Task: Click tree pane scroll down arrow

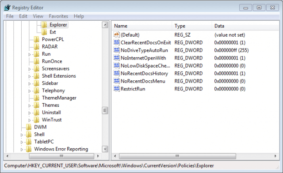Action: tap(105, 149)
